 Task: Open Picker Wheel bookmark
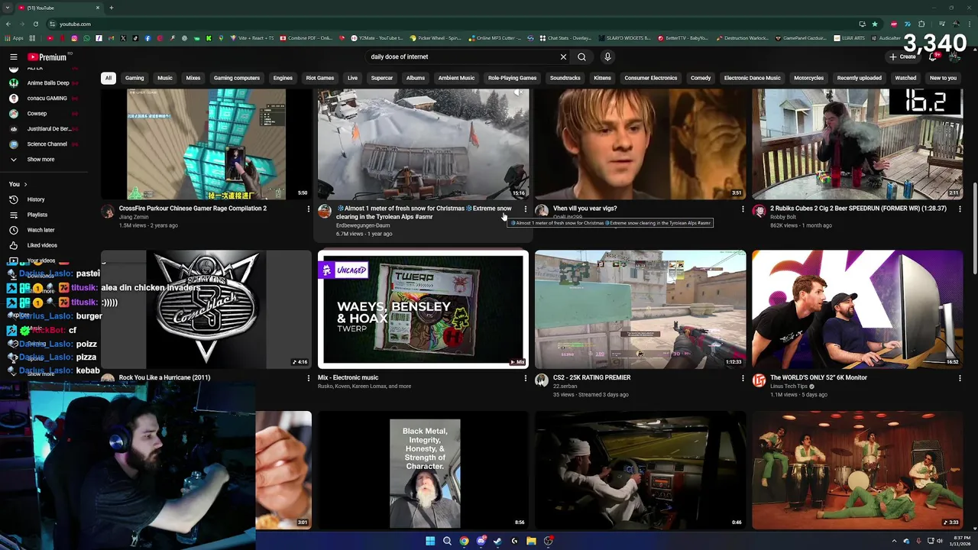tap(436, 37)
